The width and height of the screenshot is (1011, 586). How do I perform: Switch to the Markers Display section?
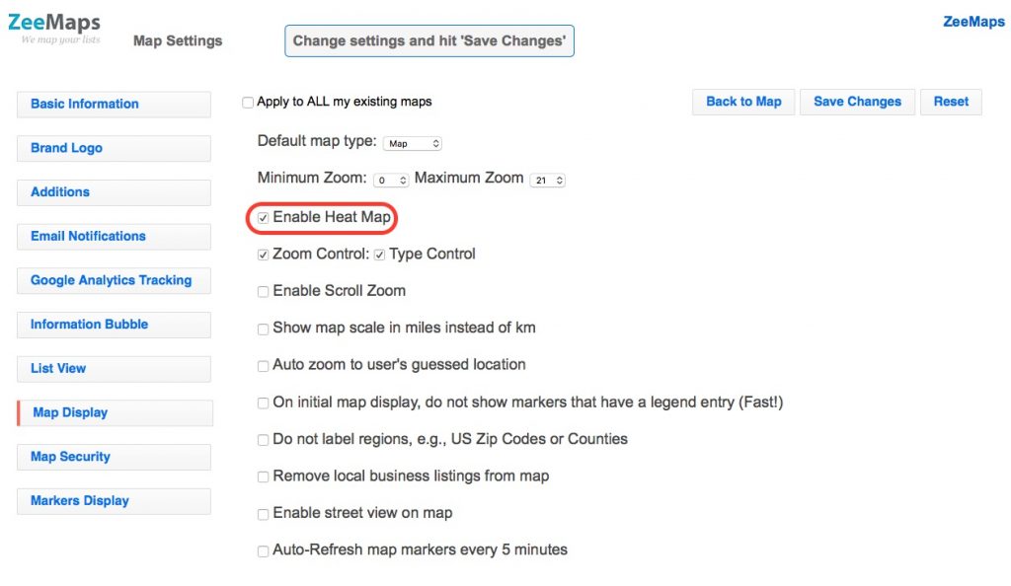[x=114, y=501]
